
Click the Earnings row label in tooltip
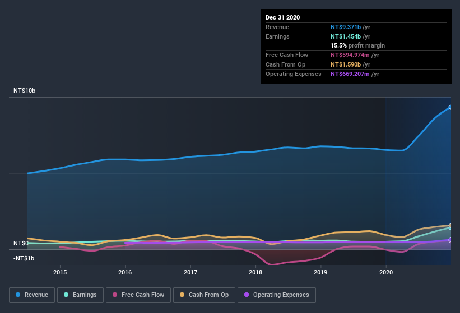(x=277, y=36)
